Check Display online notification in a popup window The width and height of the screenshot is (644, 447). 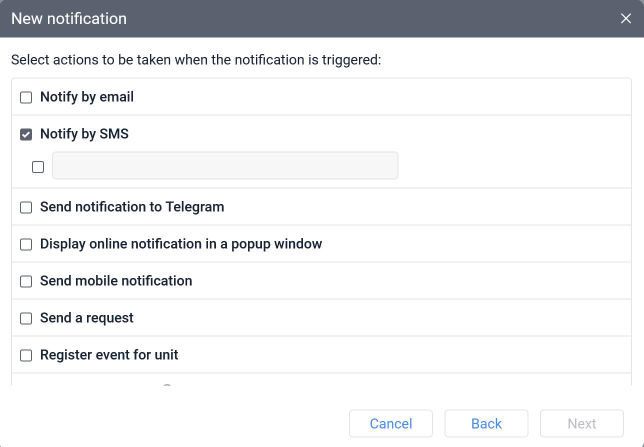(26, 244)
